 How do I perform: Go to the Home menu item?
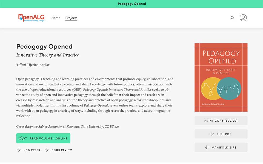[56, 18]
